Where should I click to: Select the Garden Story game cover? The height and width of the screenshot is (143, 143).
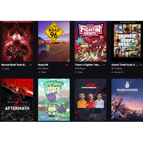(54, 100)
